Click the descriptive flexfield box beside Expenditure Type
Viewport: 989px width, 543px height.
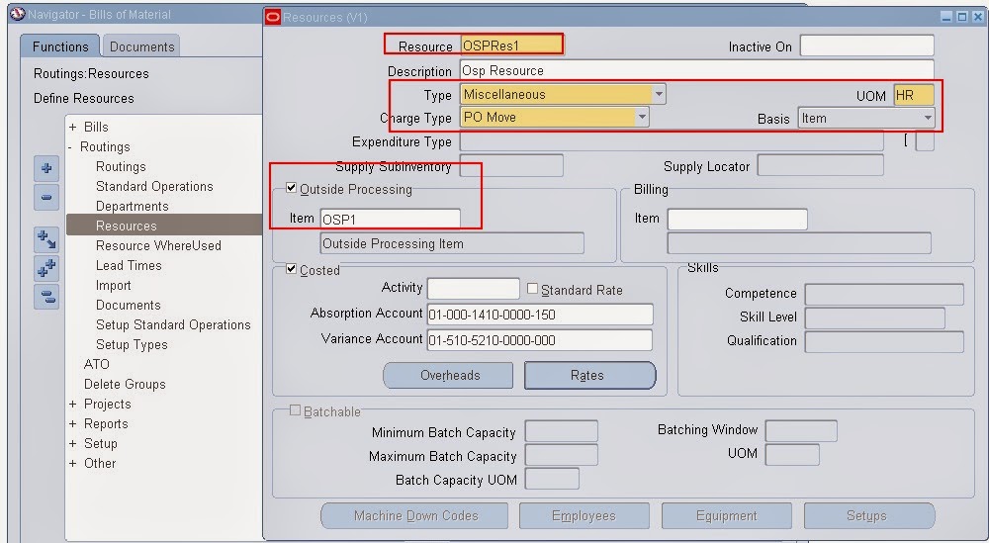[x=925, y=141]
